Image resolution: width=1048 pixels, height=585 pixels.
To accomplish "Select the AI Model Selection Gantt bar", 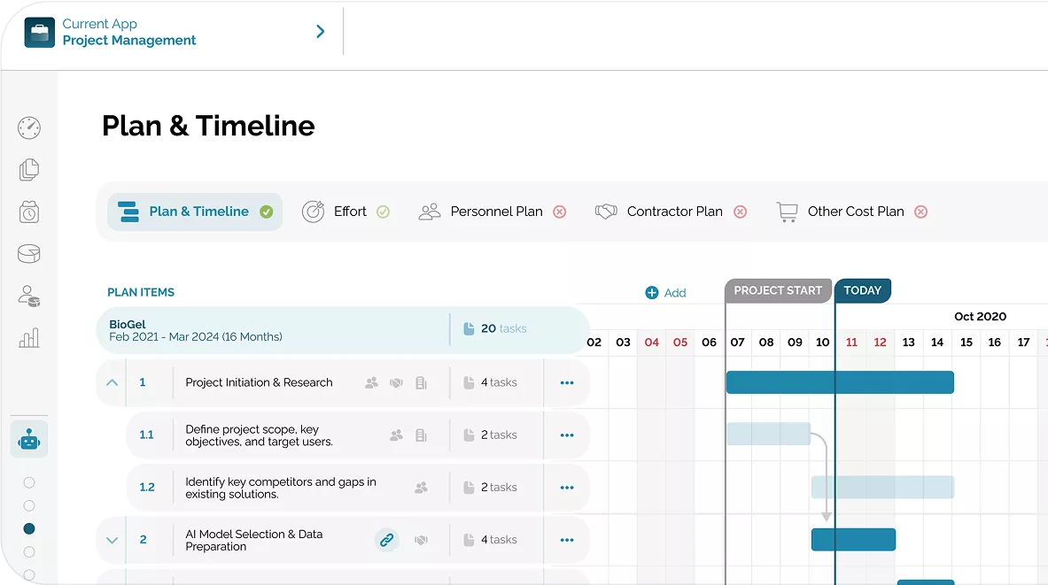I will click(x=853, y=540).
